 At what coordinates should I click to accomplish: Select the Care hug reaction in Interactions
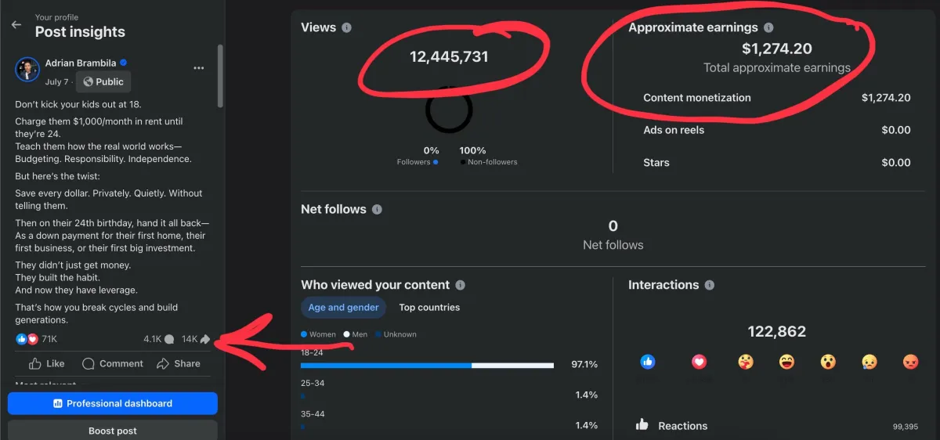click(744, 362)
